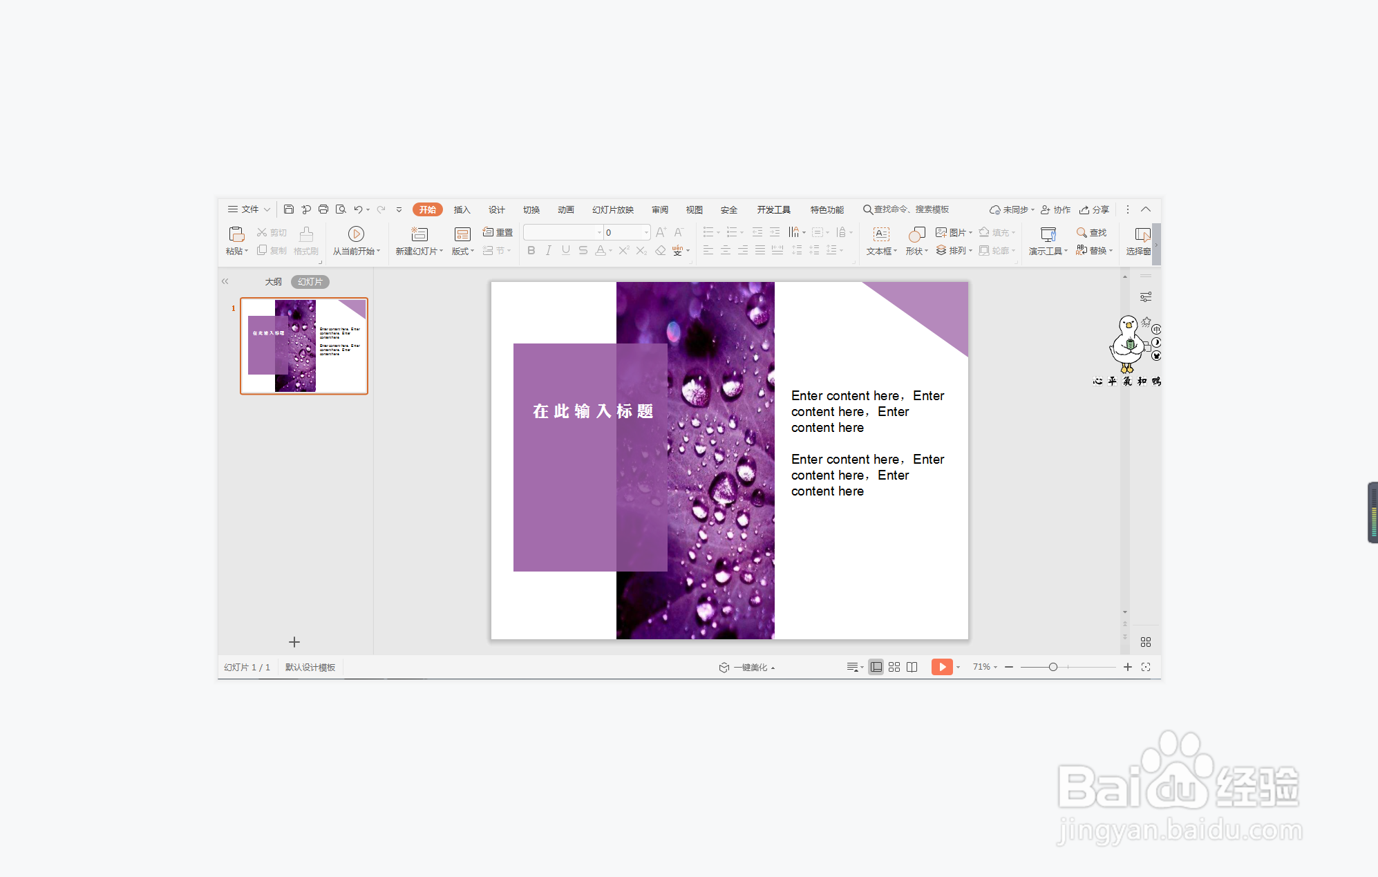Select slide 1 thumbnail in slide panel
Screen dimensions: 1378x877
click(304, 346)
